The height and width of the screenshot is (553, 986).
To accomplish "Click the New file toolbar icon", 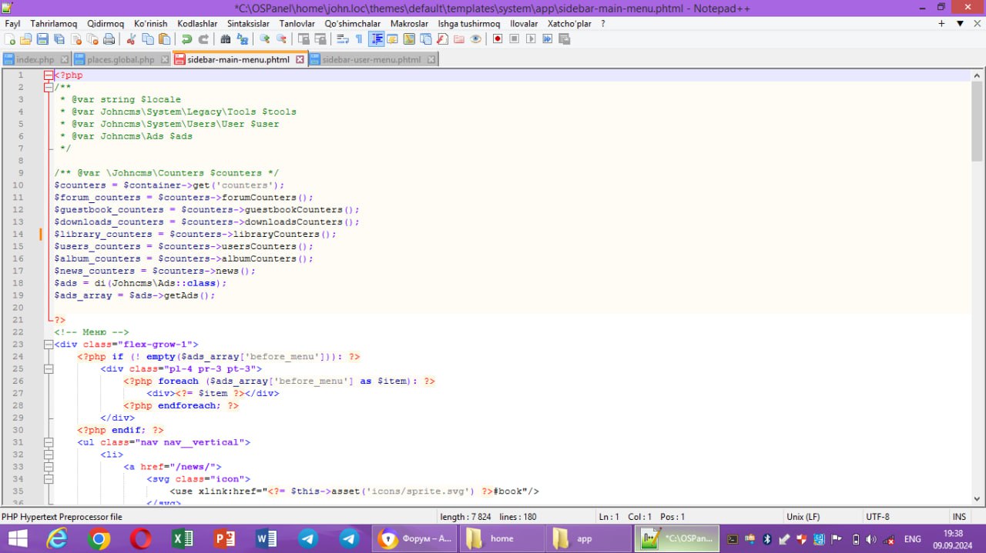I will pos(9,39).
